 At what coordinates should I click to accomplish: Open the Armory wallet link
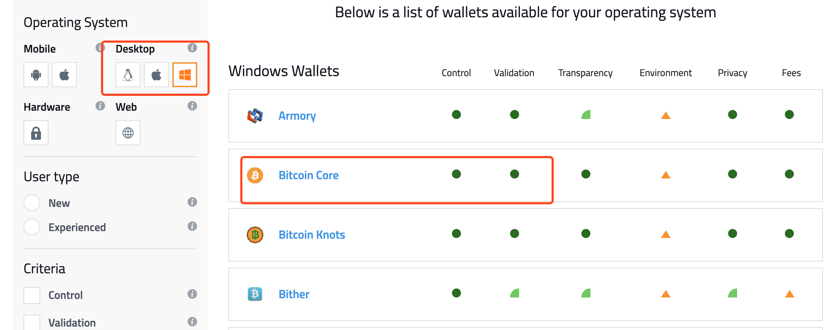pyautogui.click(x=297, y=116)
